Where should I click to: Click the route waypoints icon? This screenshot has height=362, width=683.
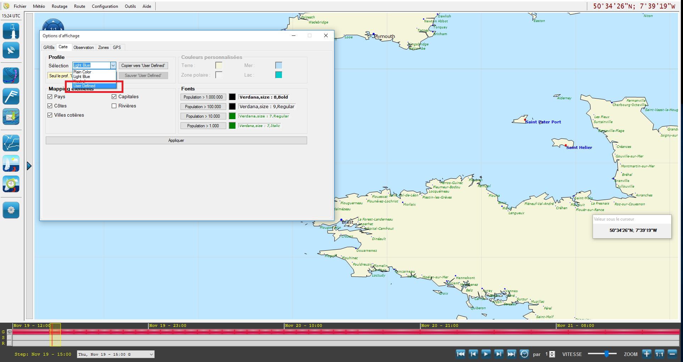click(x=11, y=143)
